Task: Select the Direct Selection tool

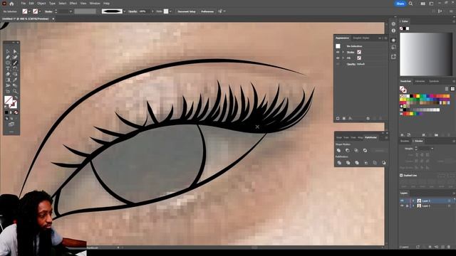Action: coord(15,51)
